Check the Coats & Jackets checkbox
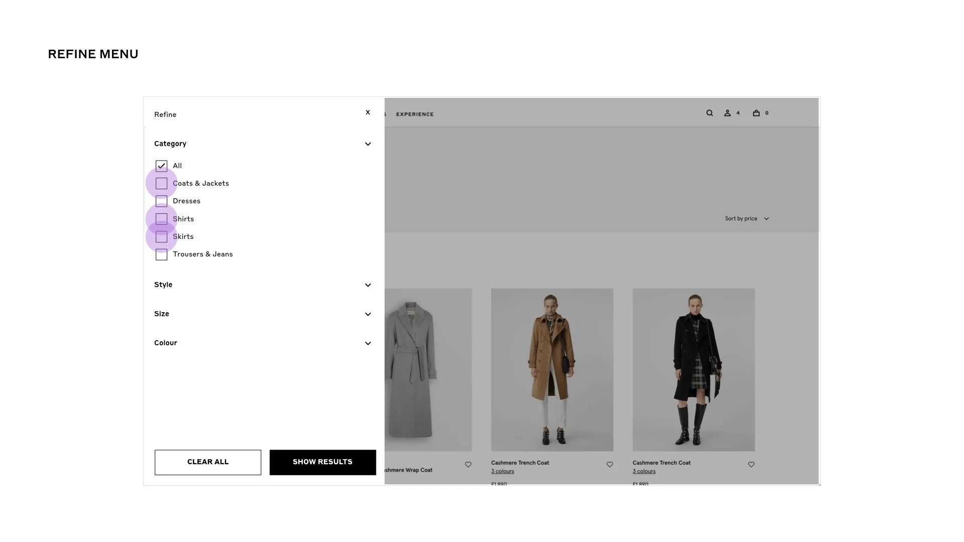This screenshot has width=964, height=542. [x=161, y=184]
